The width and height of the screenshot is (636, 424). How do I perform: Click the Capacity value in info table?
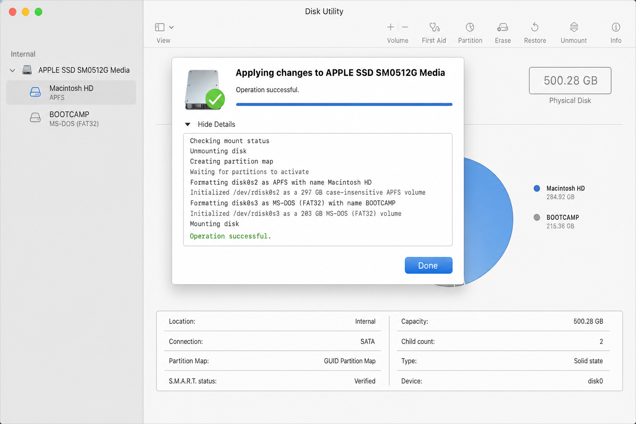(x=588, y=321)
